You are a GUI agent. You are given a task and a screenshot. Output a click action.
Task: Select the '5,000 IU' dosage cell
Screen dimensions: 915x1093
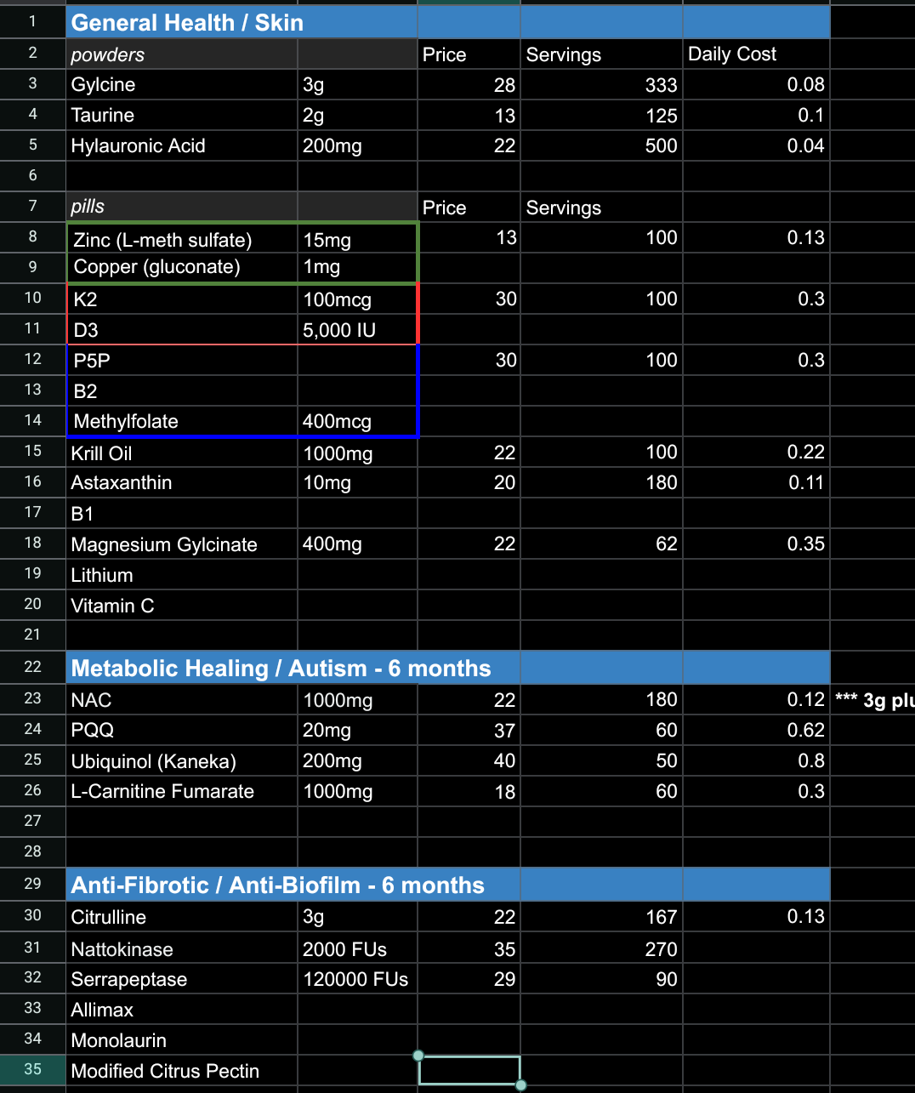tap(357, 330)
